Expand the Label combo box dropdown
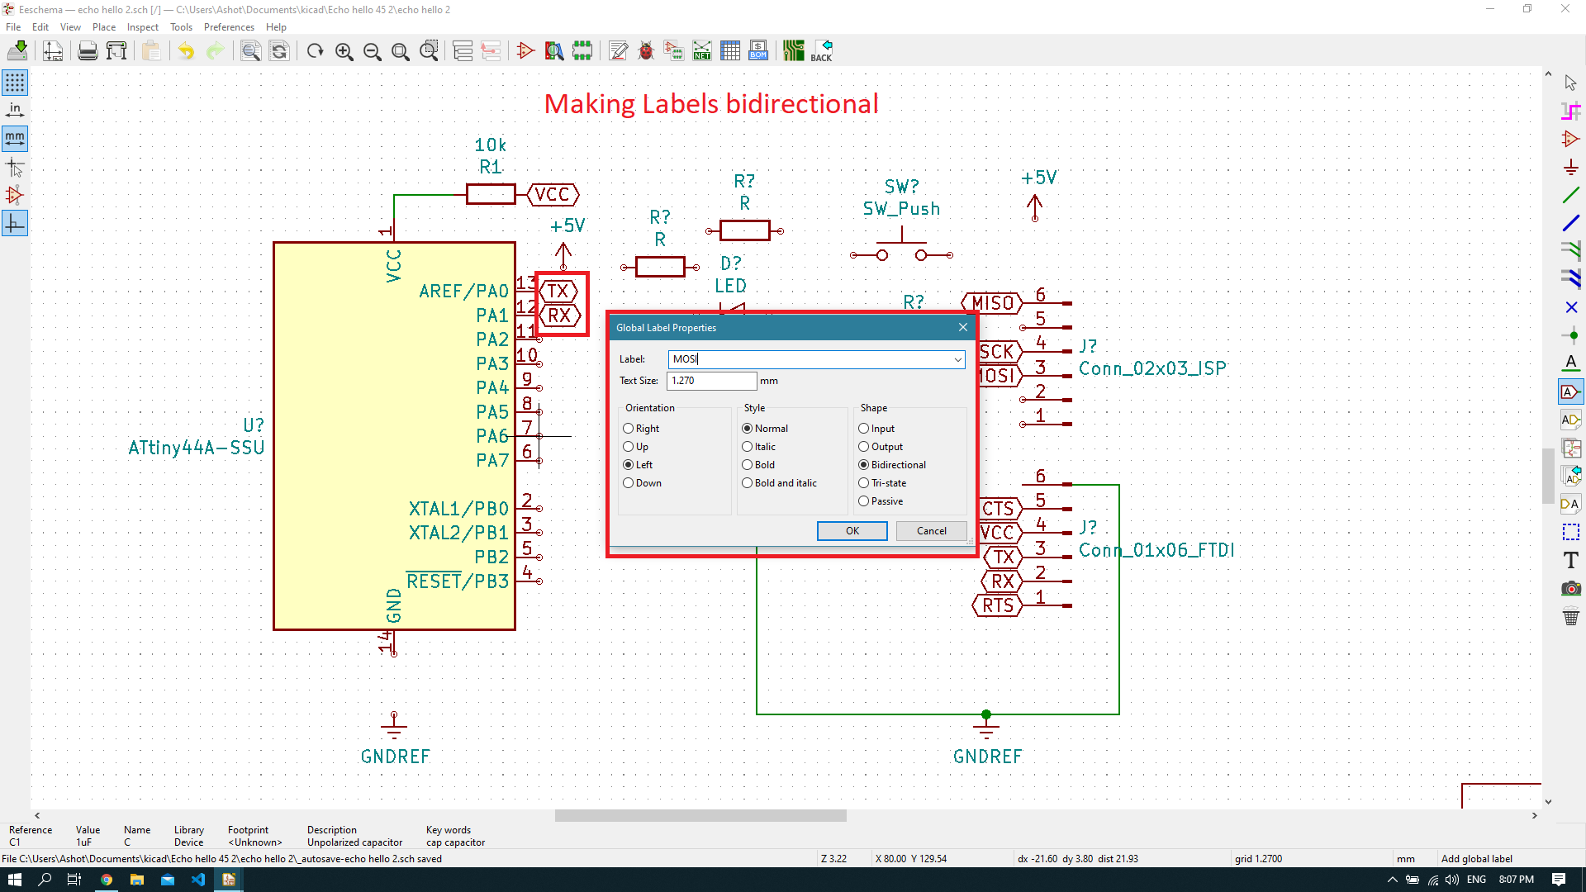 pyautogui.click(x=957, y=359)
